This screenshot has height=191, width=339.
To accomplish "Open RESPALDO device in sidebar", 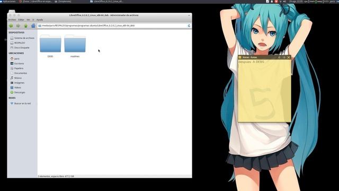I will [x=17, y=43].
